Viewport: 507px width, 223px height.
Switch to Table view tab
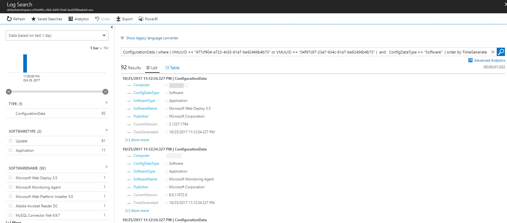pyautogui.click(x=172, y=68)
